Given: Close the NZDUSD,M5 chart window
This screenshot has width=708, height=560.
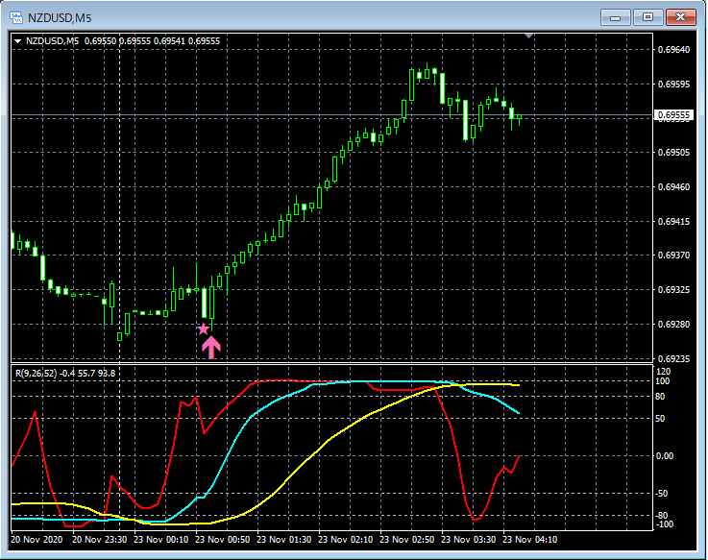Looking at the screenshot, I should (x=680, y=17).
